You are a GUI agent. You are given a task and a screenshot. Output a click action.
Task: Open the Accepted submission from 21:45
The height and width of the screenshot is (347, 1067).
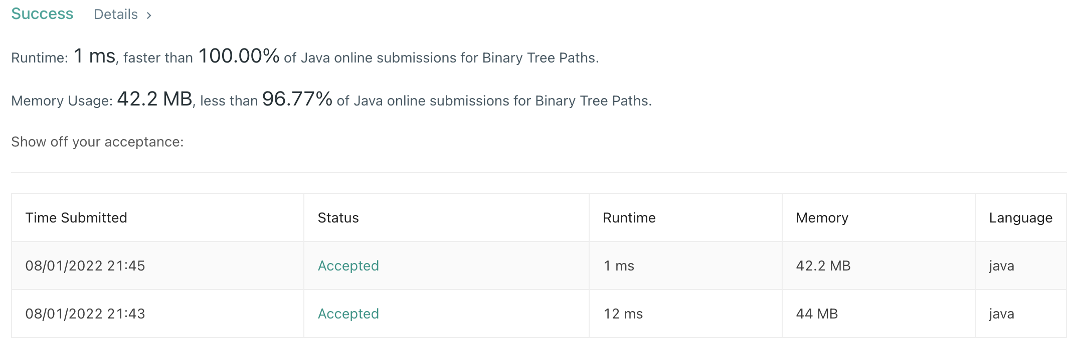(348, 265)
